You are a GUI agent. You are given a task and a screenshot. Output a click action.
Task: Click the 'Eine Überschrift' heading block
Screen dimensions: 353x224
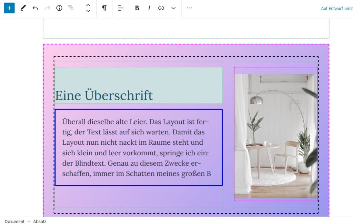pyautogui.click(x=104, y=96)
